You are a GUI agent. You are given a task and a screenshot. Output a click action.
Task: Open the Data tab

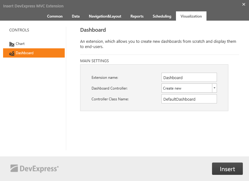coord(76,16)
